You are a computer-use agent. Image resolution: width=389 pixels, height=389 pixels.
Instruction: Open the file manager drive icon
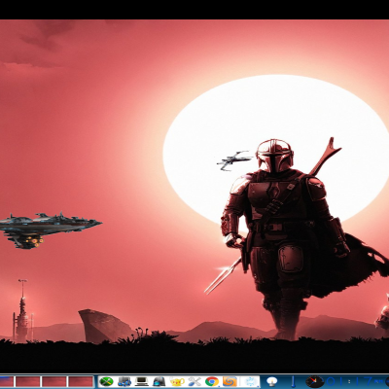pyautogui.click(x=159, y=381)
